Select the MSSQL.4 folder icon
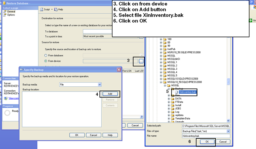The width and height of the screenshot is (256, 149). click(165, 72)
